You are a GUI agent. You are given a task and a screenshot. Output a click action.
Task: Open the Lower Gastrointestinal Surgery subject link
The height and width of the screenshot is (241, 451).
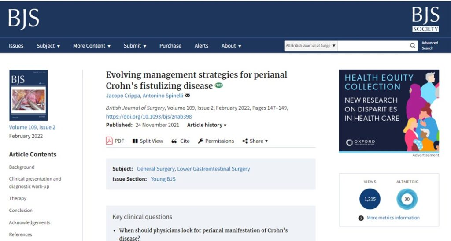coord(214,169)
